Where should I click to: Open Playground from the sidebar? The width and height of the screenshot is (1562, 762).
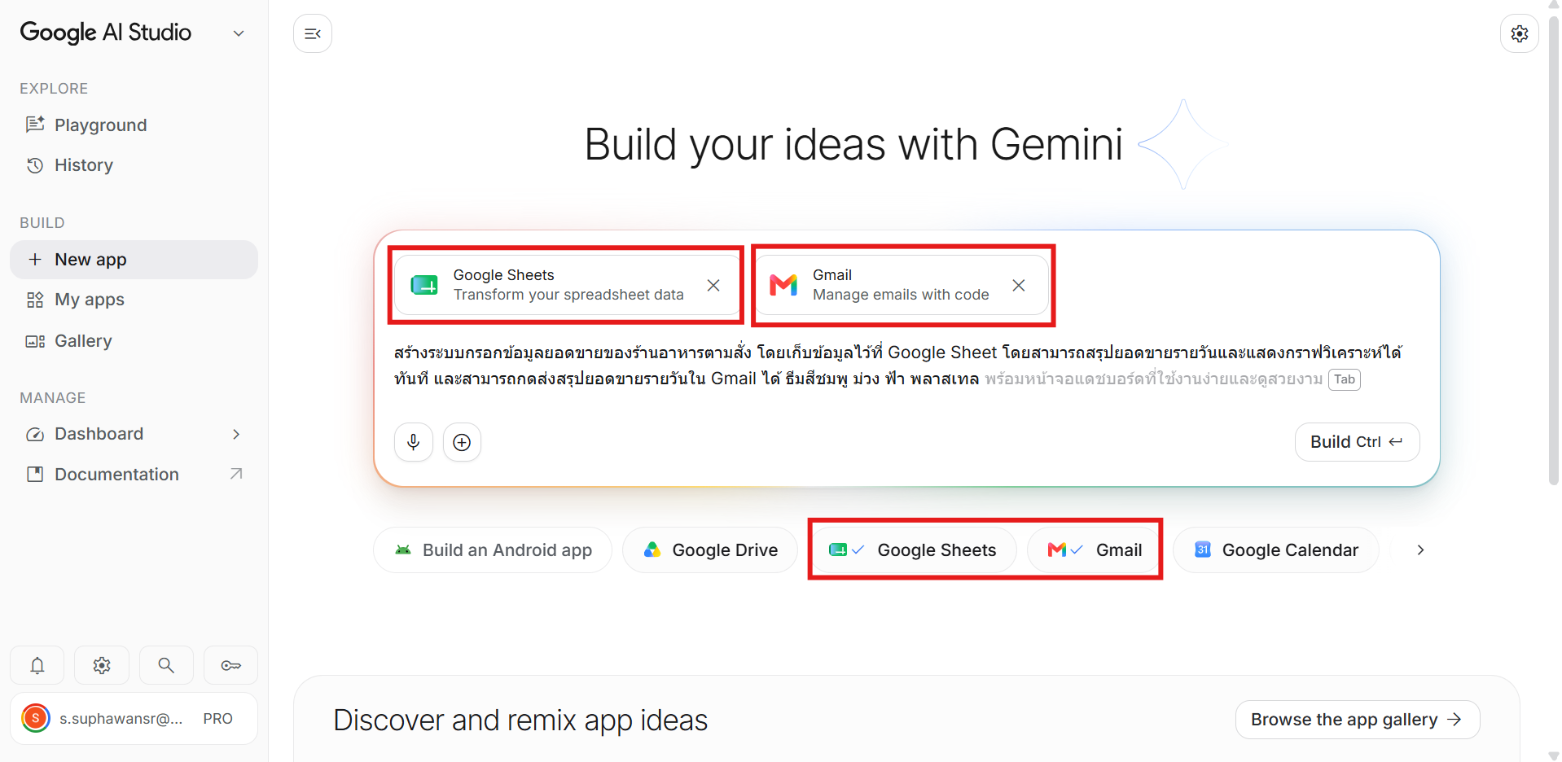point(134,125)
